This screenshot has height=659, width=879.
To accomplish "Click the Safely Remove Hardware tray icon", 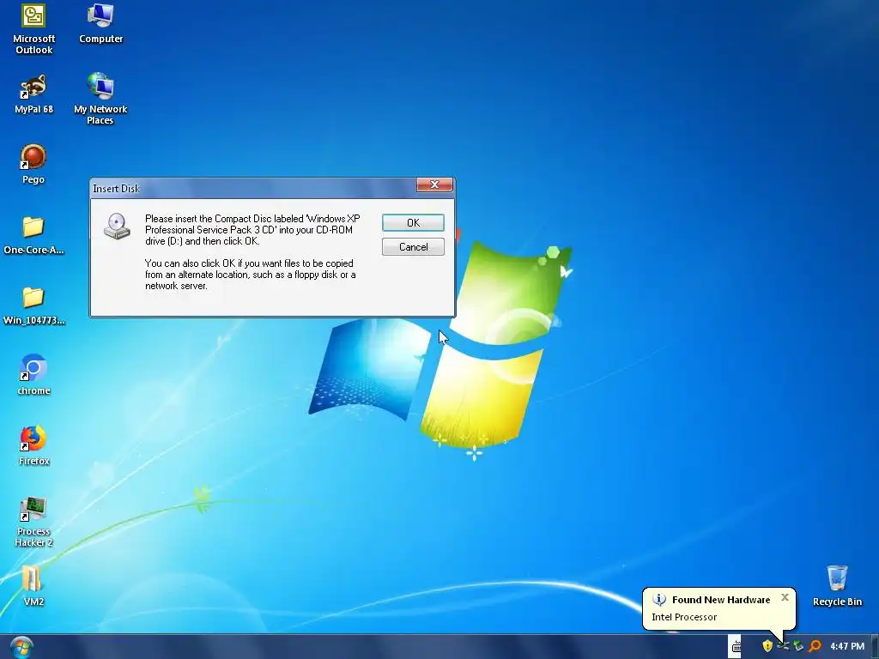I will point(799,646).
